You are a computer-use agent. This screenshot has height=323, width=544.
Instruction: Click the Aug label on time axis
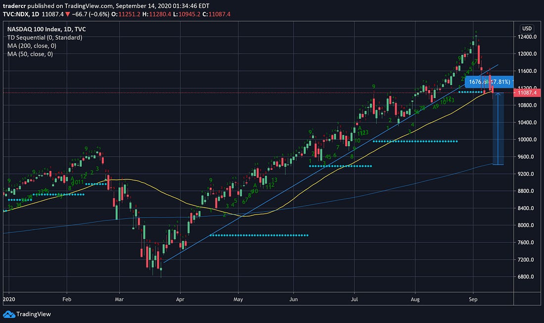coord(415,299)
